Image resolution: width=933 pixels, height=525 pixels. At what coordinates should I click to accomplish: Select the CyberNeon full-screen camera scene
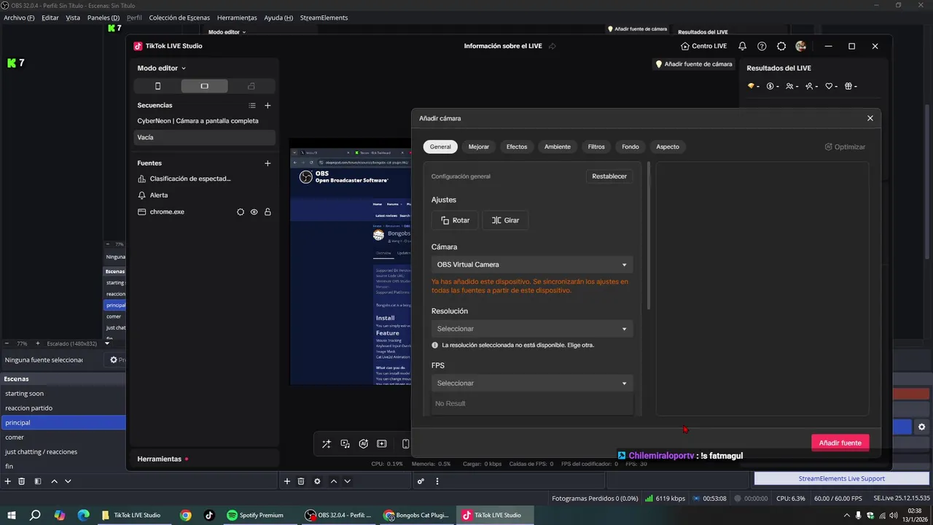click(x=203, y=121)
